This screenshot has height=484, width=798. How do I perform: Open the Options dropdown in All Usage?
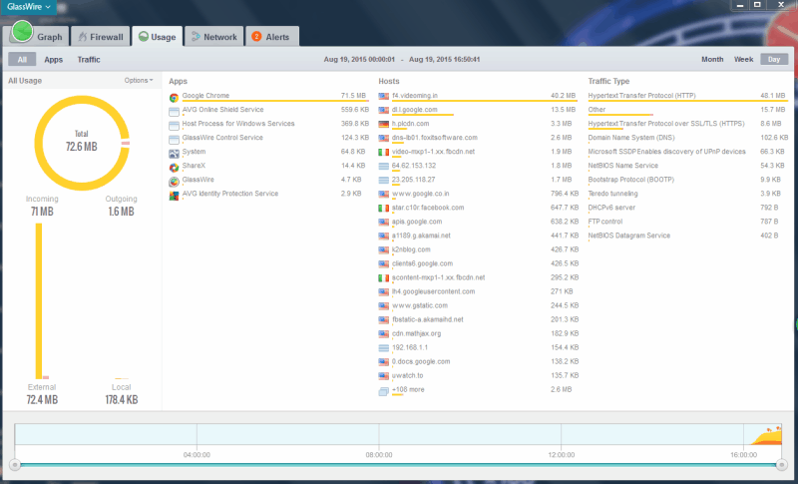point(139,81)
